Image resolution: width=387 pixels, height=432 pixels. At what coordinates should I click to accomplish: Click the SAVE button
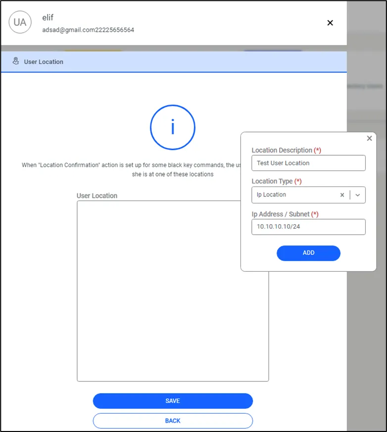tap(173, 401)
